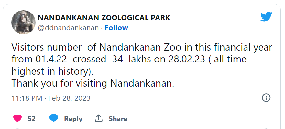Click the reply speech bubble icon

point(54,118)
